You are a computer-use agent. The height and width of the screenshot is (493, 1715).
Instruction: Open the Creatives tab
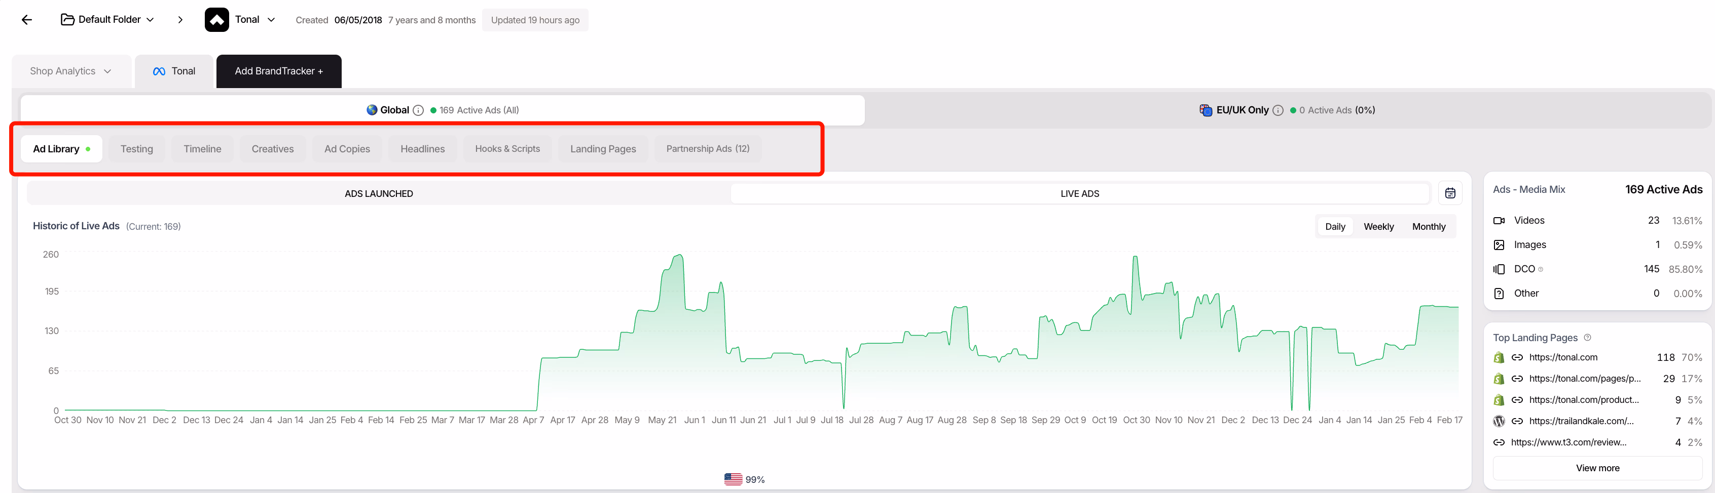pos(272,149)
